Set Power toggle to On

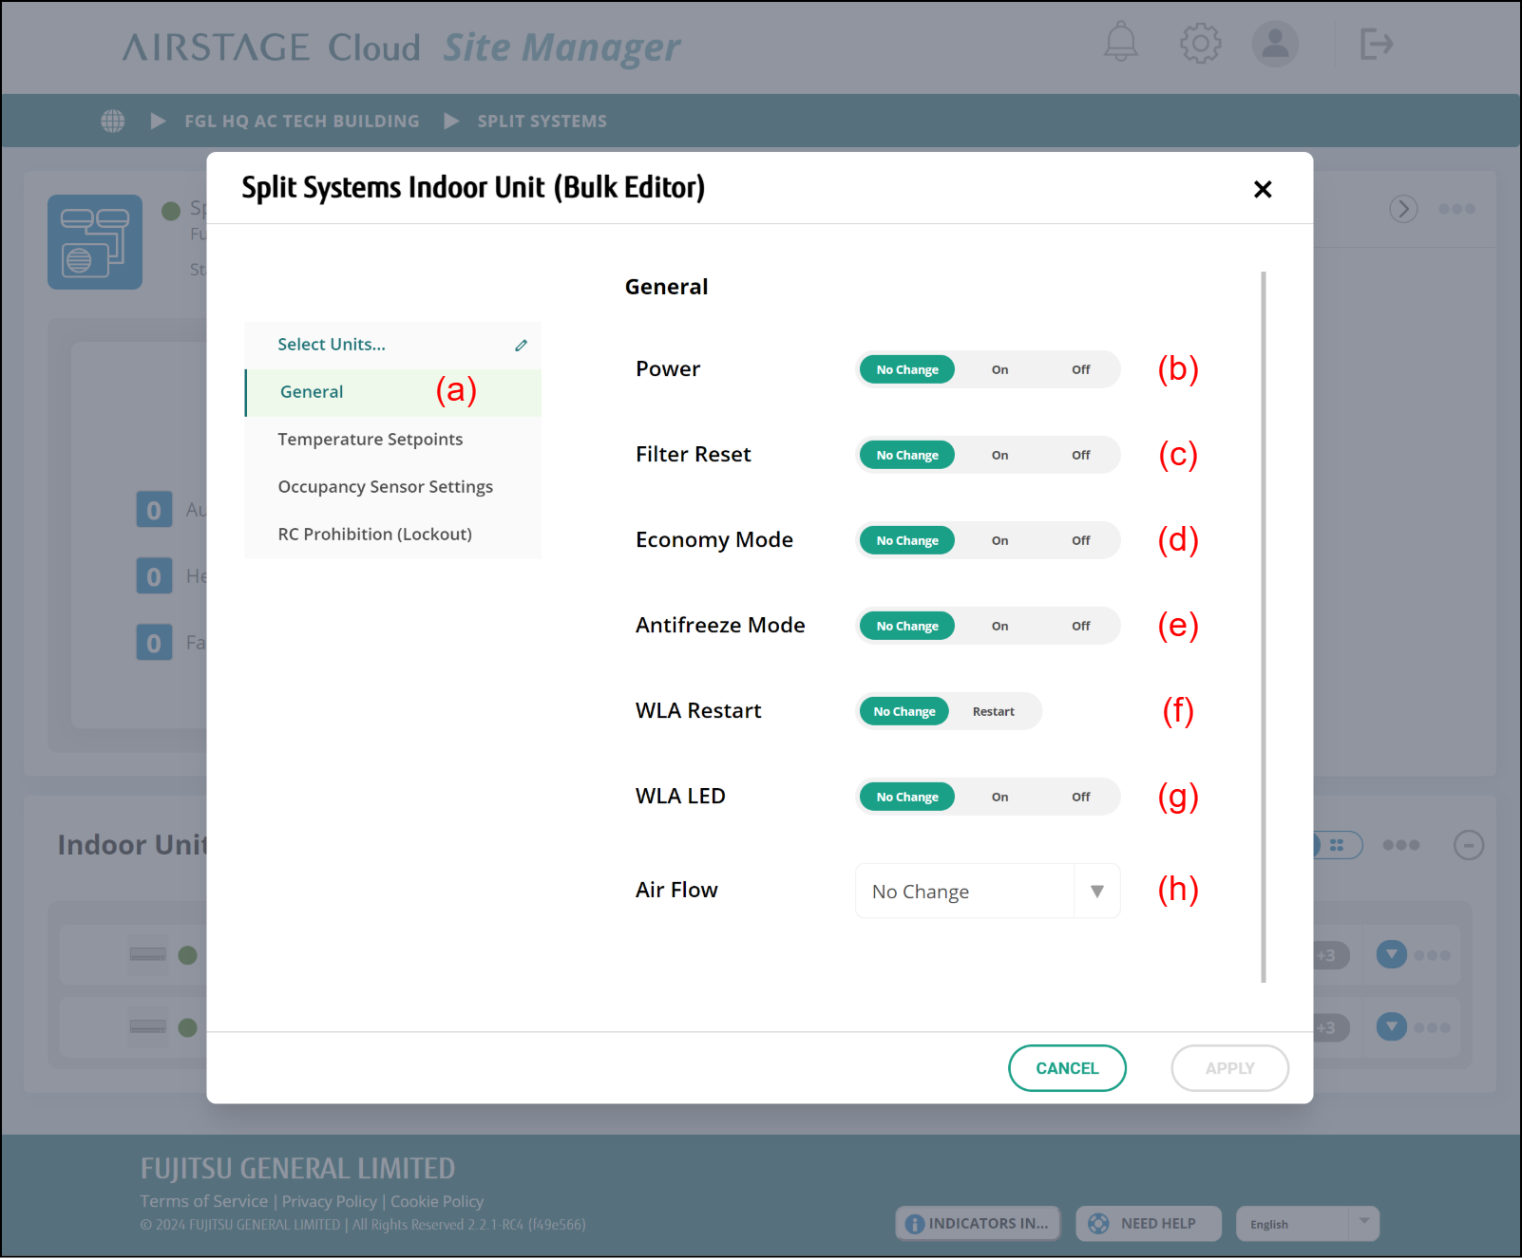coord(999,370)
